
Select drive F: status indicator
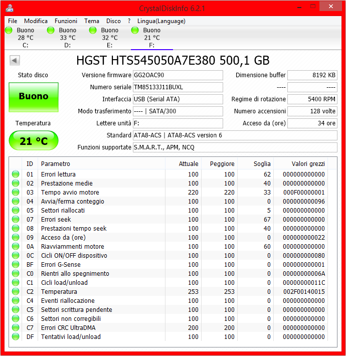click(135, 30)
